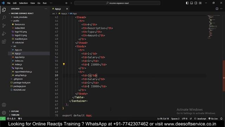Viewport: 225px width, 127px height.
Task: Change encoding via UTF-8 status item
Action: pos(185,119)
